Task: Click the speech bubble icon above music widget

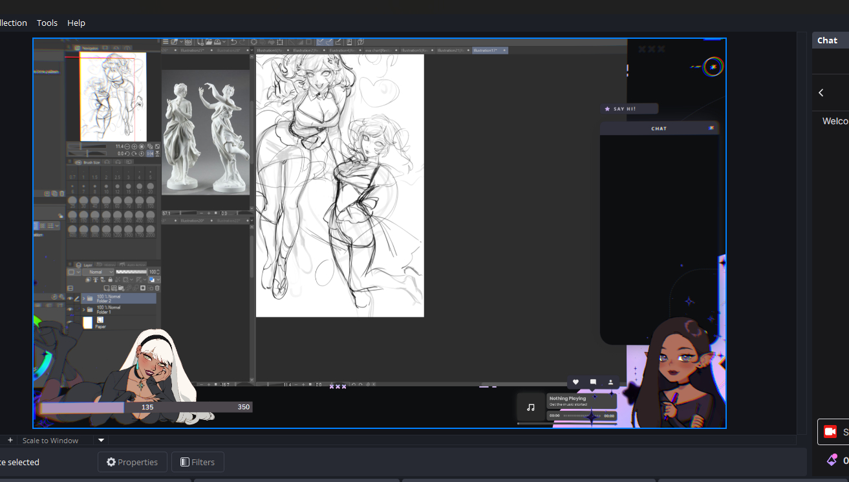Action: [593, 382]
